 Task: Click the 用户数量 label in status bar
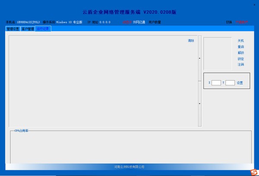155,22
